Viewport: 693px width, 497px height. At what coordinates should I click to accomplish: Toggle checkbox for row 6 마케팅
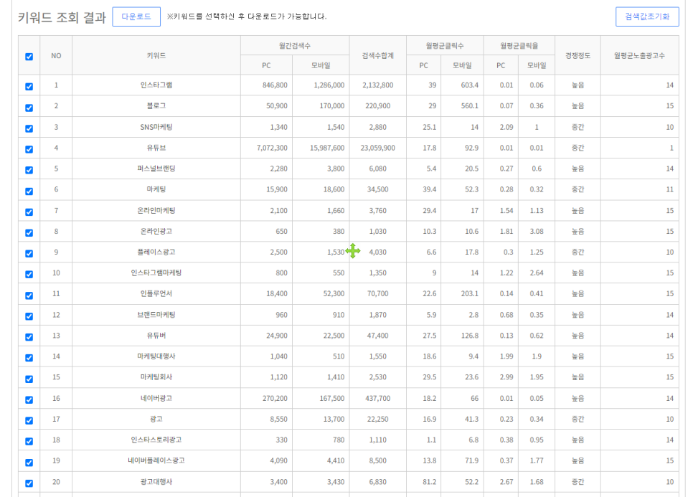29,191
